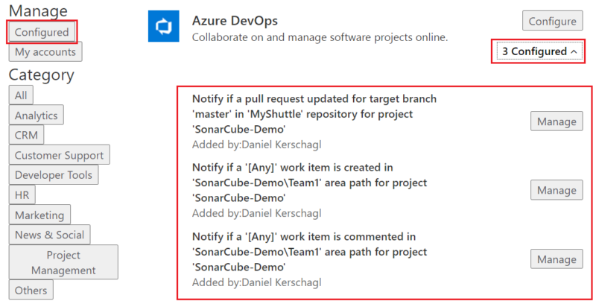Select the HR category
Screen dimensions: 596x304
point(22,195)
